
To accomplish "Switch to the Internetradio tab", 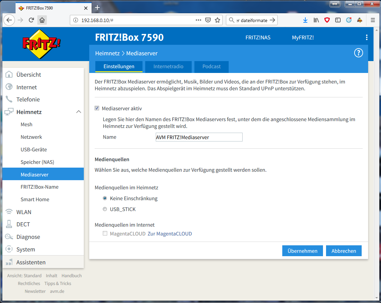I will 168,67.
